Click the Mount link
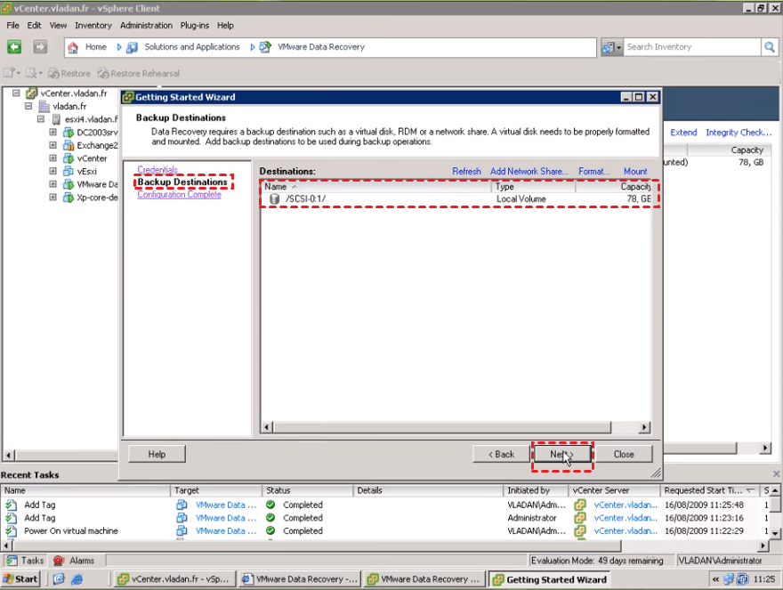Viewport: 783px width, 590px height. coord(635,172)
